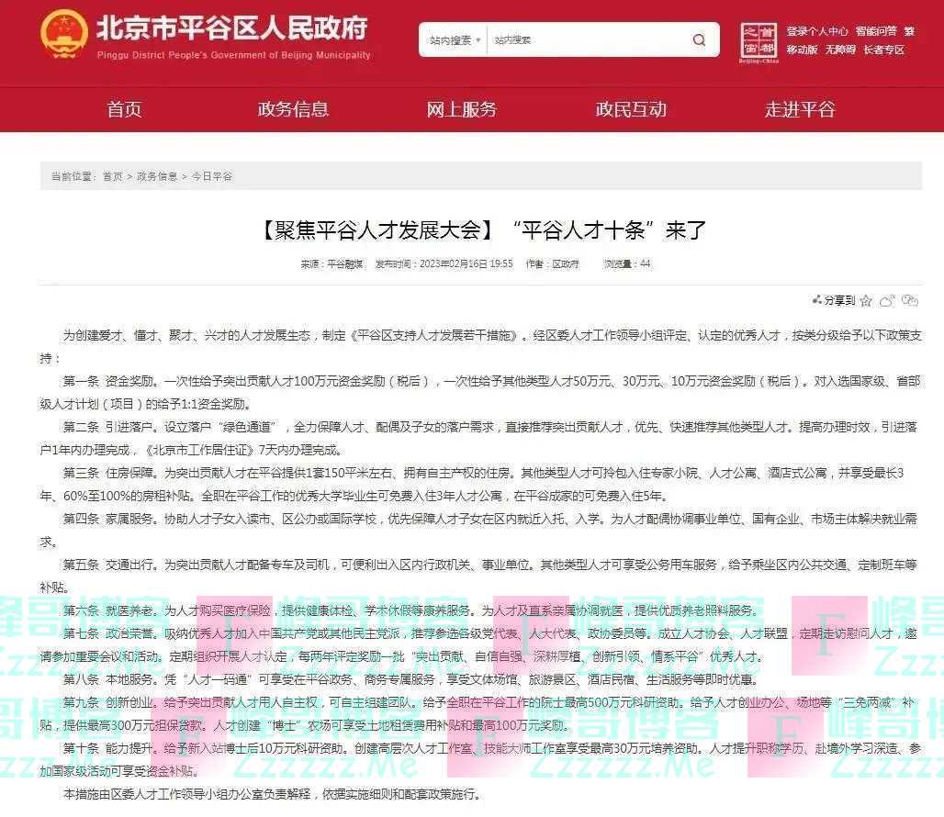This screenshot has width=944, height=817.
Task: Click 今日平谷 in the breadcrumb
Action: (212, 176)
